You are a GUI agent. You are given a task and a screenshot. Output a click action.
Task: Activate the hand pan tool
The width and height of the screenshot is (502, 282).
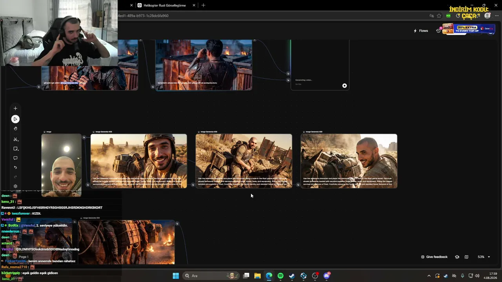(15, 128)
